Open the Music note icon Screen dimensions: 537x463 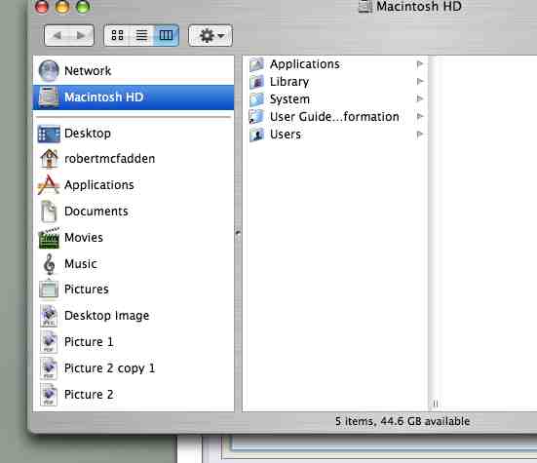(x=50, y=264)
